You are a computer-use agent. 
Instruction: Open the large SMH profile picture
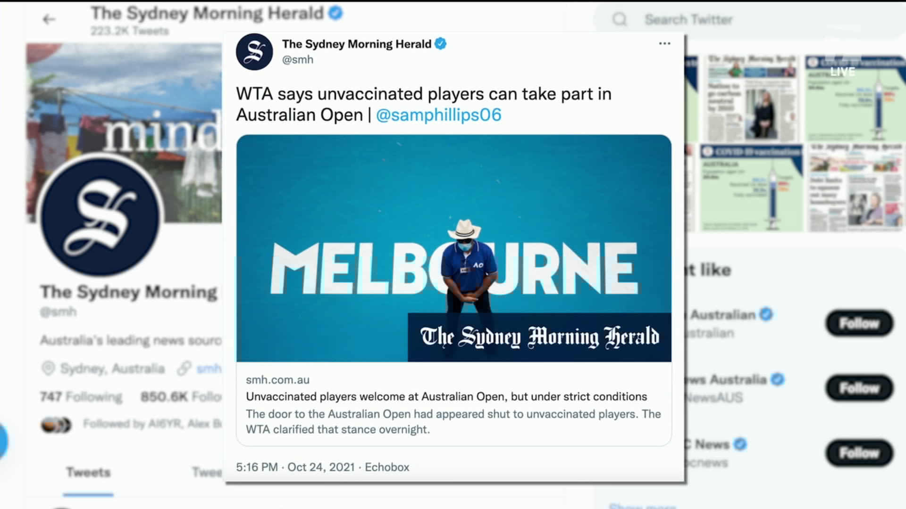101,216
